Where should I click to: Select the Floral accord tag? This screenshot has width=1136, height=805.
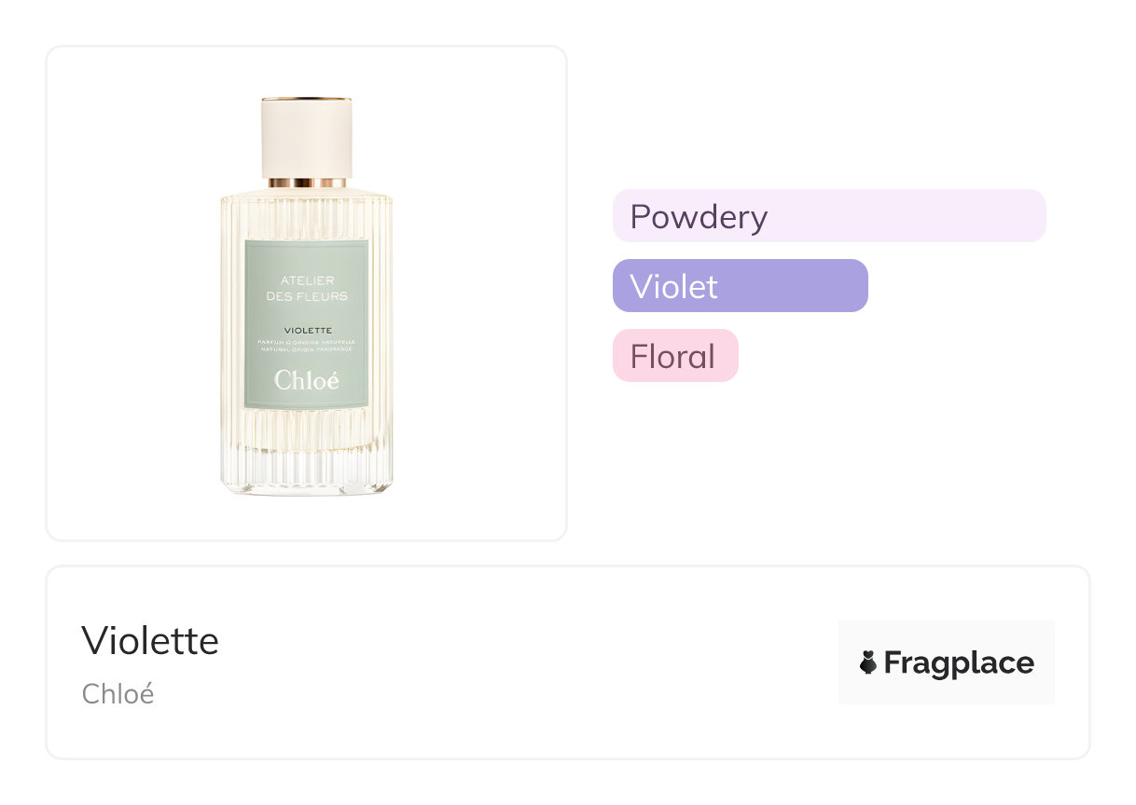point(674,356)
